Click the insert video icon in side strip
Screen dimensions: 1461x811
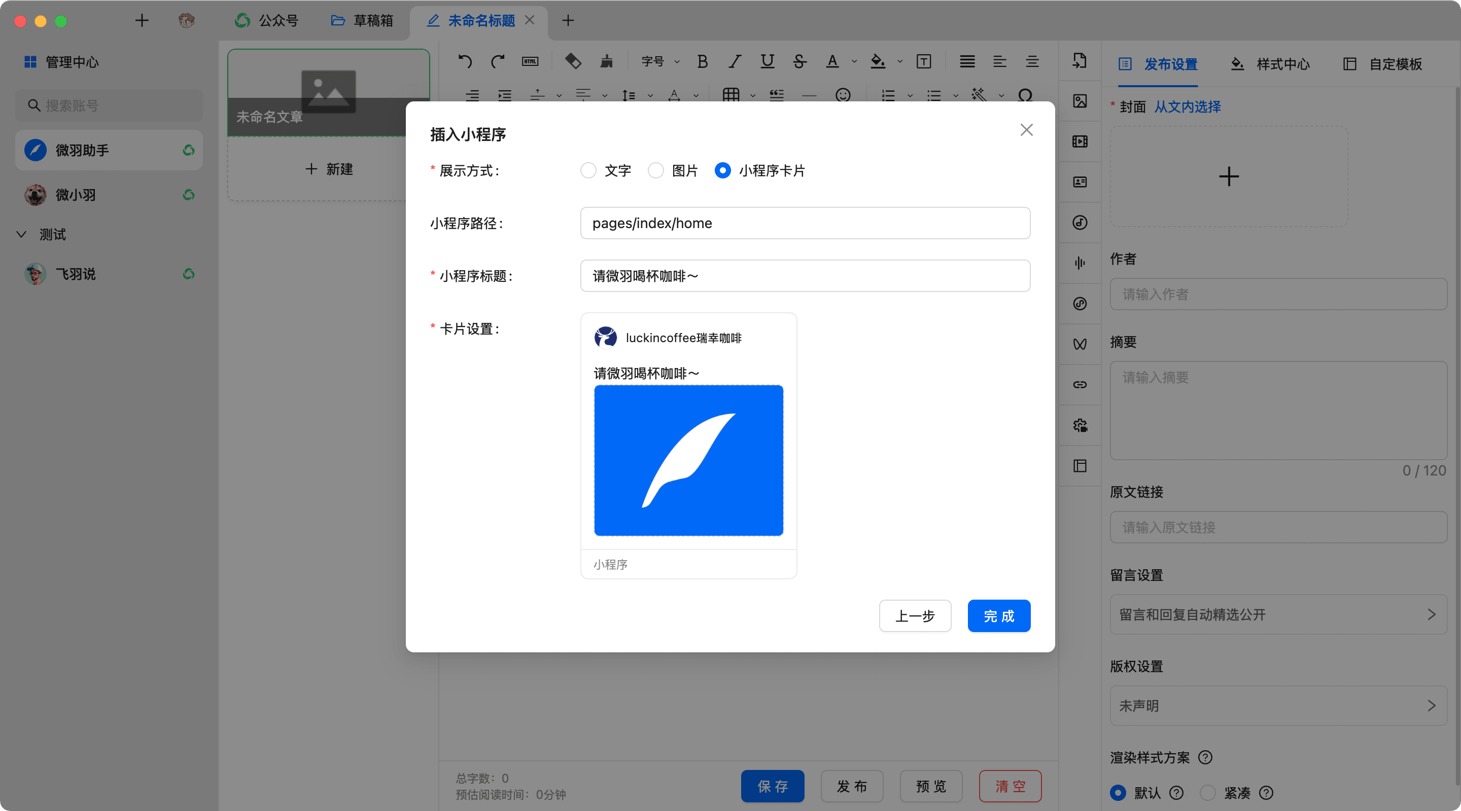tap(1080, 142)
